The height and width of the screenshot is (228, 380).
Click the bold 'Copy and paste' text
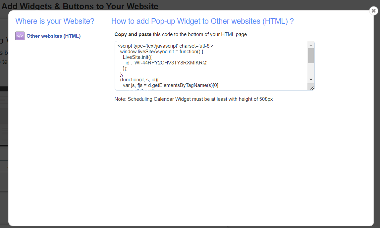(133, 34)
